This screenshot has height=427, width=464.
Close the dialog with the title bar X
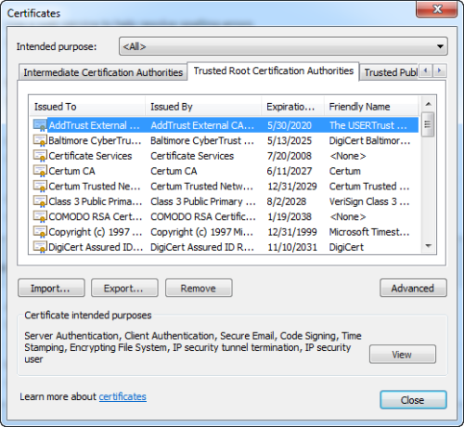(436, 9)
